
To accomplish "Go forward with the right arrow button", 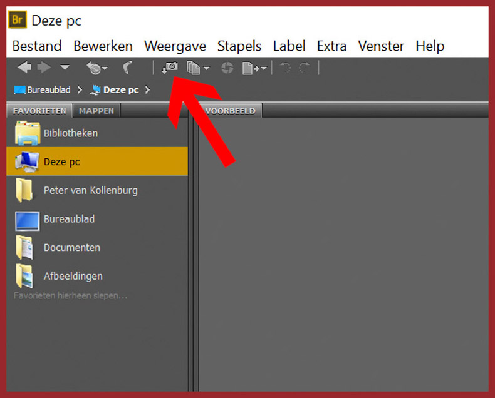I will (x=44, y=68).
